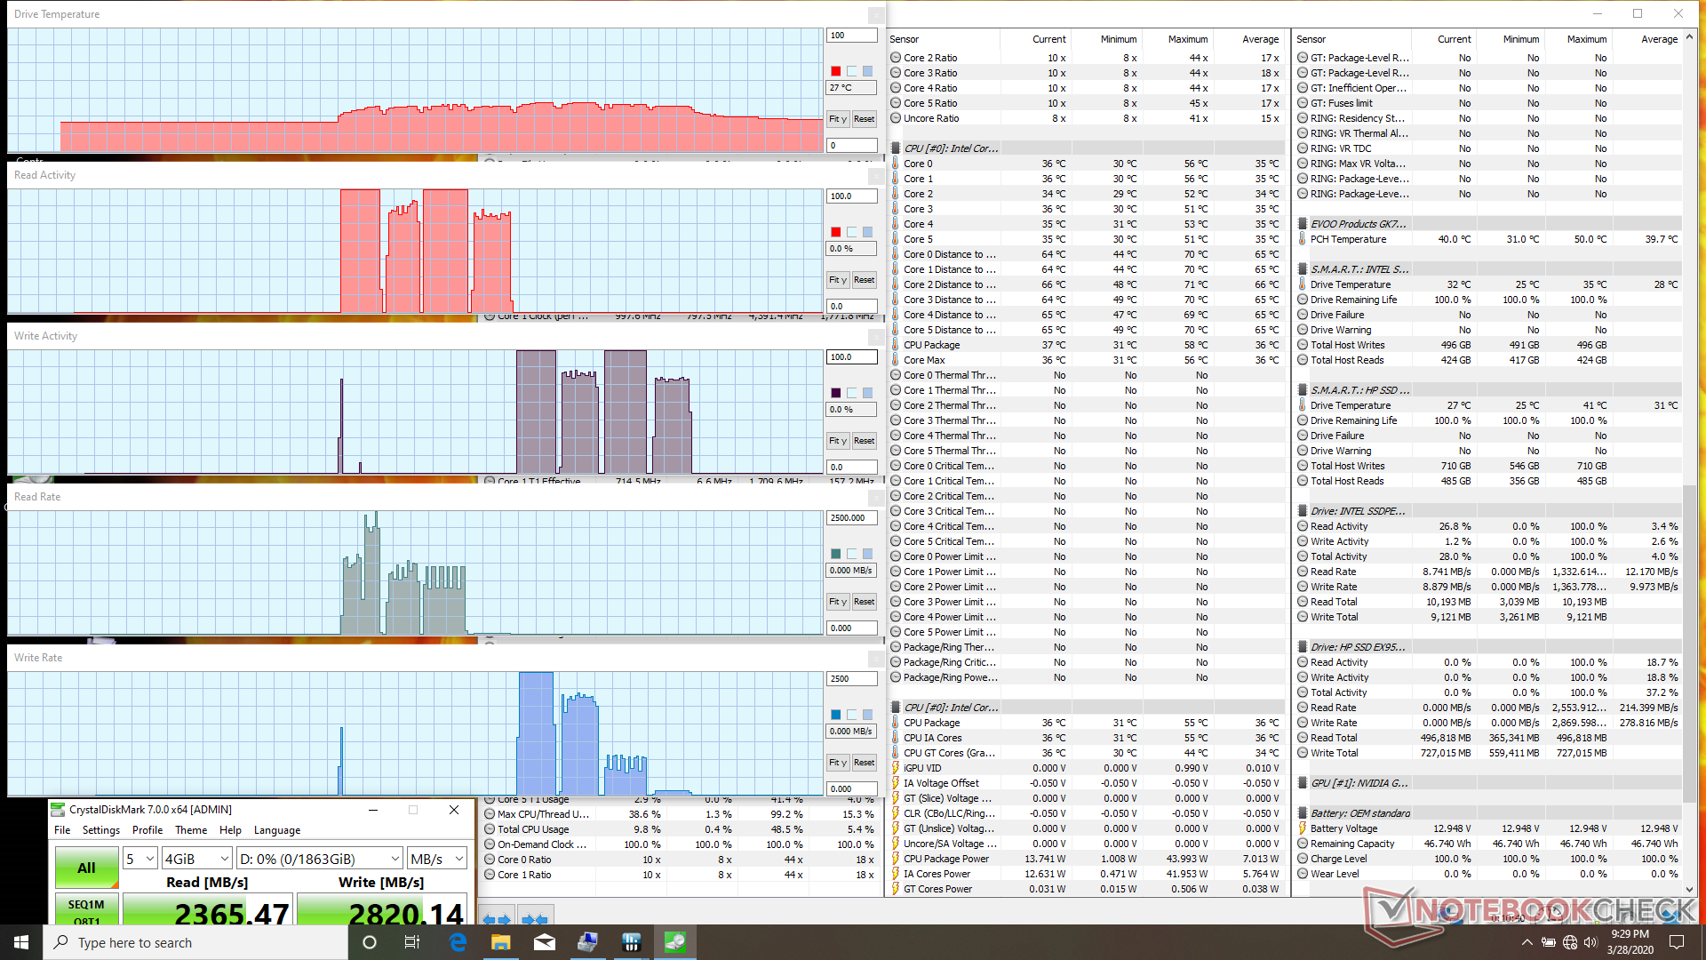This screenshot has width=1706, height=960.
Task: Edit the maximum value field 2500.000 in Read Rate
Action: tap(851, 518)
